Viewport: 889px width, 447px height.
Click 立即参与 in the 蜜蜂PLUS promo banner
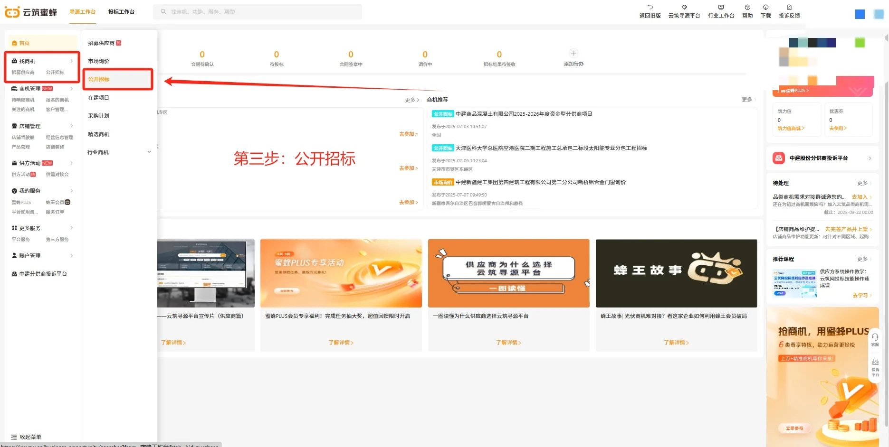[x=795, y=428]
